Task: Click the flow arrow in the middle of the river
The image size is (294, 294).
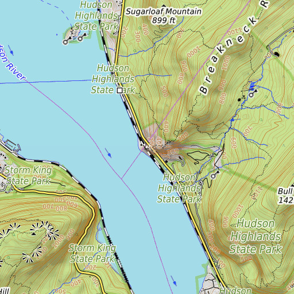Action: point(108,153)
